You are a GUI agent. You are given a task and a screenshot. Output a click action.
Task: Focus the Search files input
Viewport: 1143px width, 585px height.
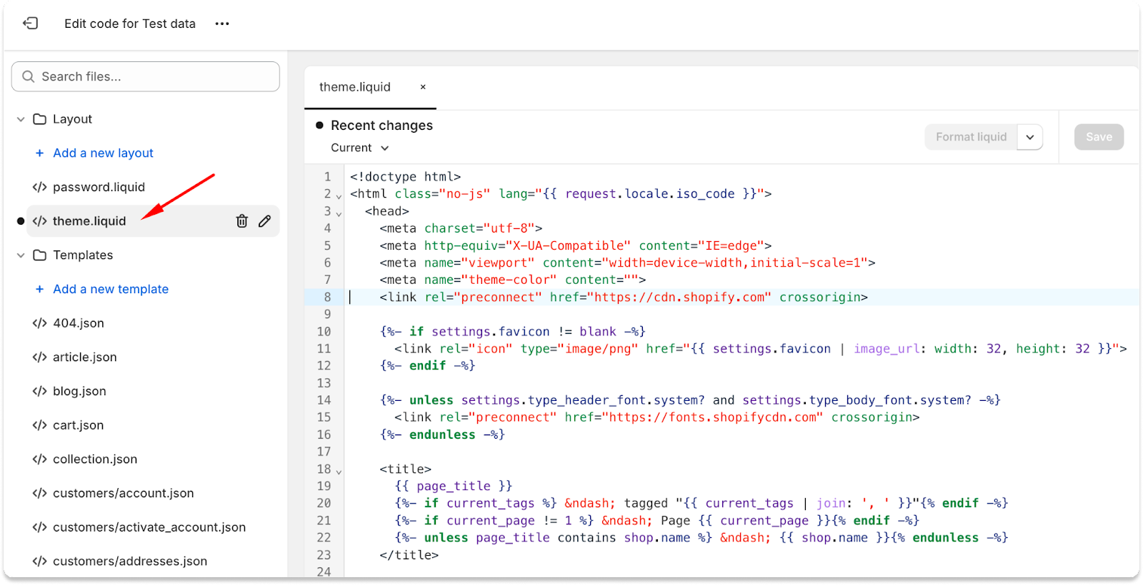point(146,76)
